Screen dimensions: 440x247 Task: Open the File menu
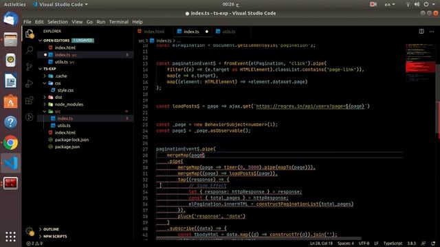coord(27,21)
